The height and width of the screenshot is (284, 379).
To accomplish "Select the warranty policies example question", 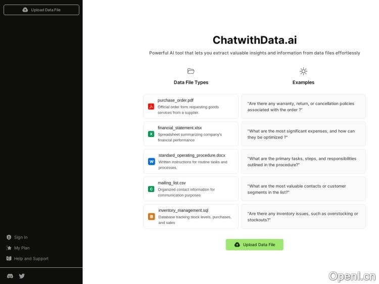I will coord(303,107).
